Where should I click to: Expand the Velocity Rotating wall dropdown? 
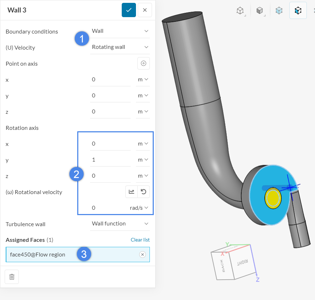[120, 47]
